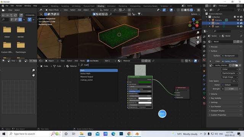Open Chrome from the taskbar
This screenshot has height=137, width=244.
(x=129, y=134)
